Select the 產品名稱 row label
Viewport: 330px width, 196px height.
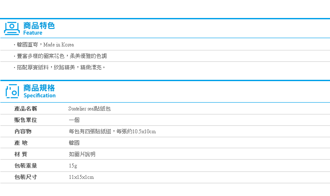tap(26, 109)
